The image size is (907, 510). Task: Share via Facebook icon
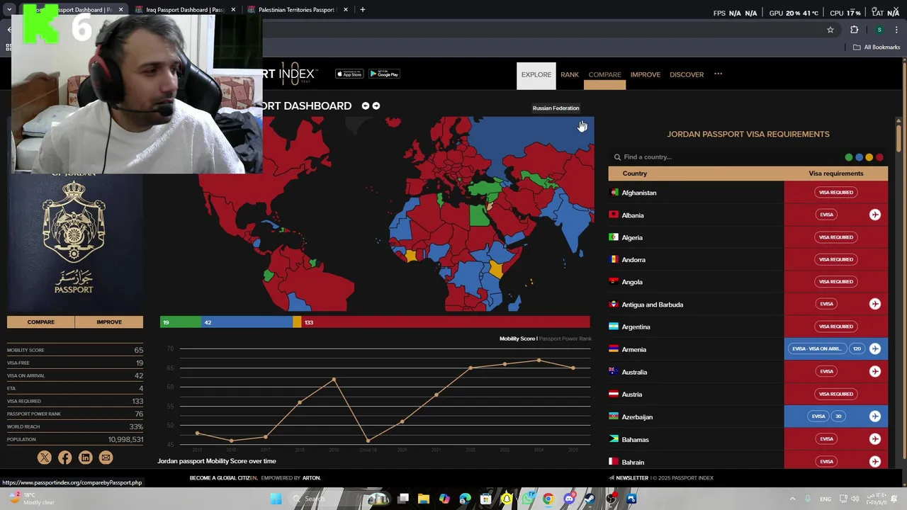click(65, 458)
